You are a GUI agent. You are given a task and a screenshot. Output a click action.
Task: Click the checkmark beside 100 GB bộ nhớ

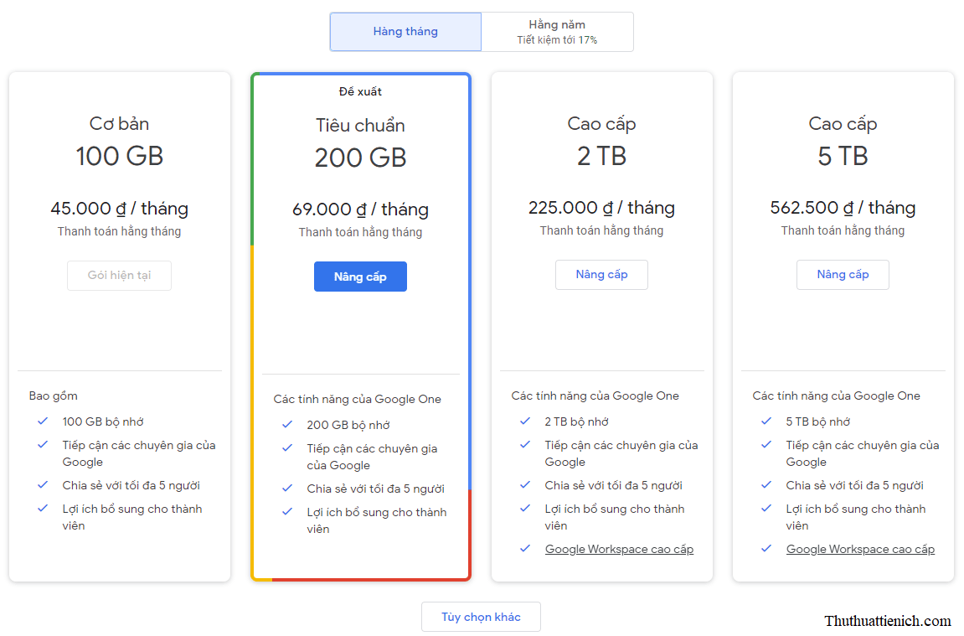coord(43,421)
